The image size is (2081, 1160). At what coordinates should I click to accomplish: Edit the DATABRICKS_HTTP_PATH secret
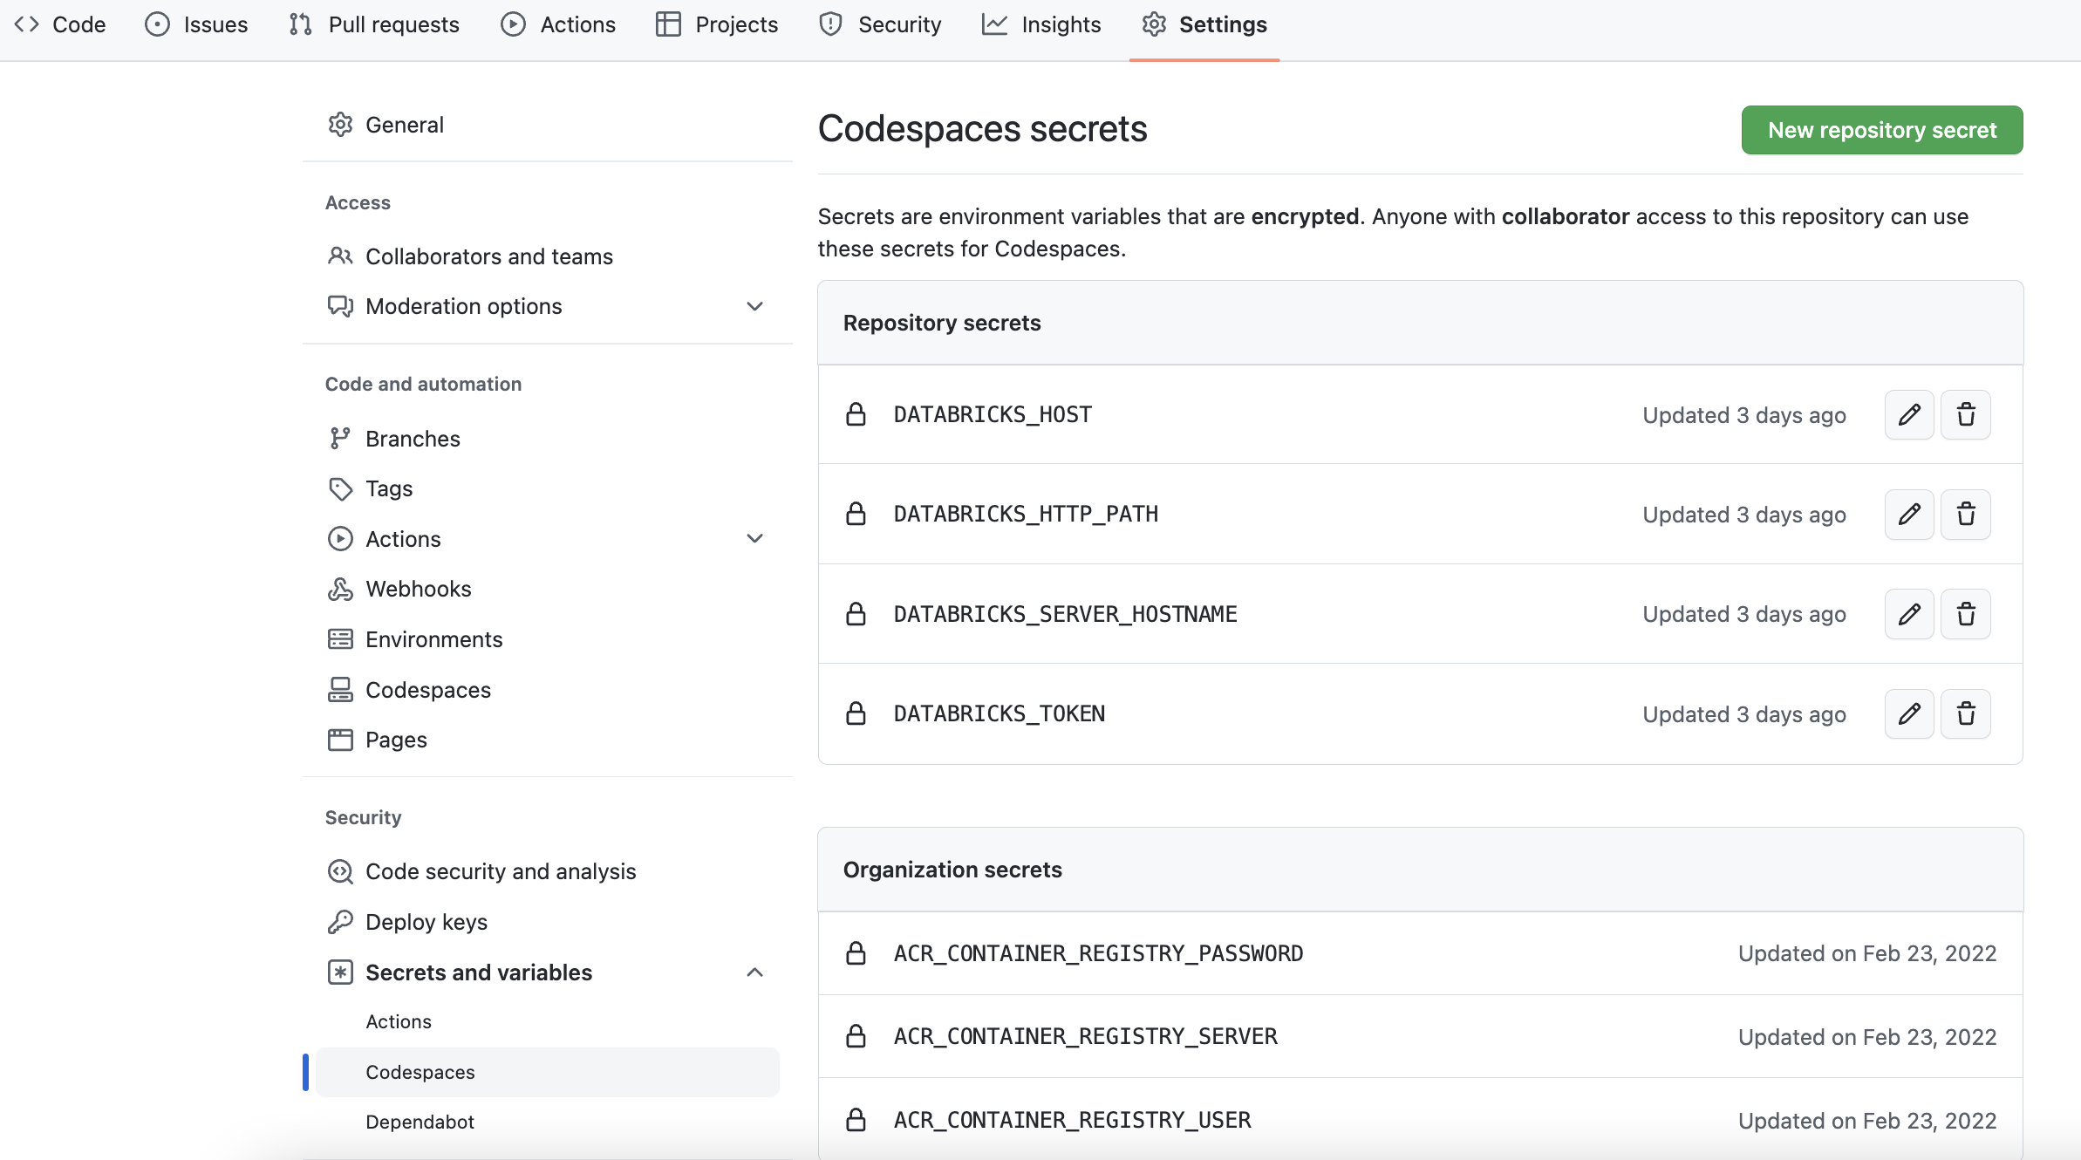tap(1909, 515)
